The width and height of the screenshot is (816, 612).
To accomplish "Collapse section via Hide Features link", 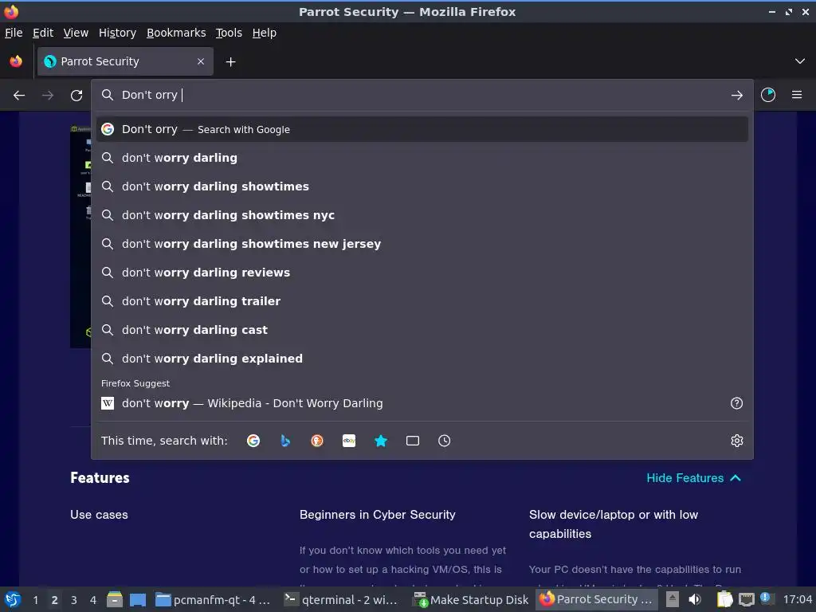I will point(694,478).
